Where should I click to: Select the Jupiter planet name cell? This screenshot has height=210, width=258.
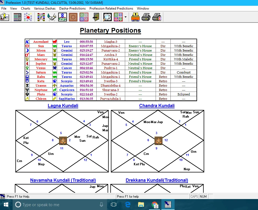41,64
